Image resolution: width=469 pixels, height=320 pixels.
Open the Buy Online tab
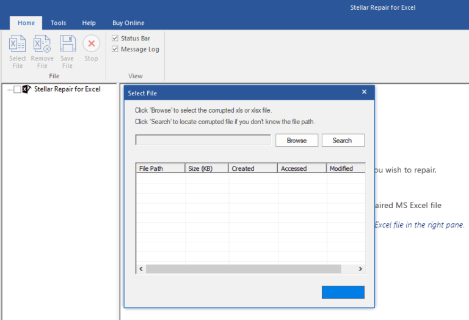(x=128, y=23)
